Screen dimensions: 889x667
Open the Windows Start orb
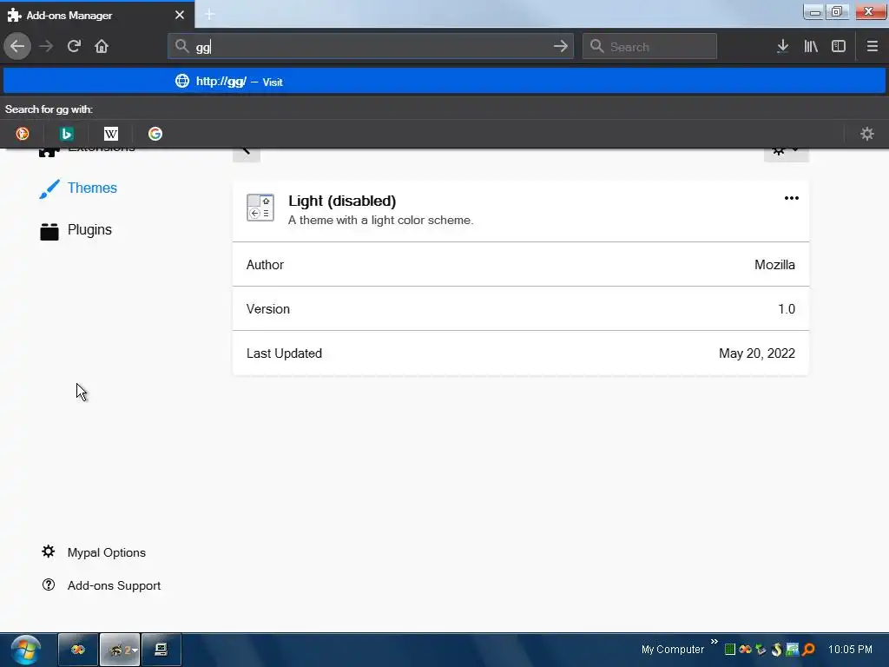pyautogui.click(x=25, y=650)
